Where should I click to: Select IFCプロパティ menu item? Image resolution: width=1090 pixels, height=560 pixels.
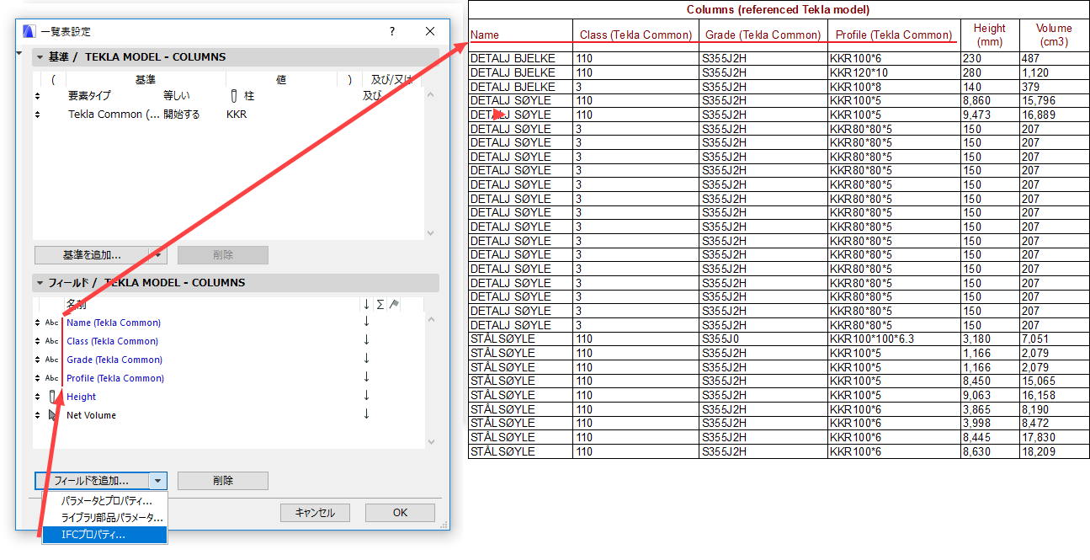105,535
